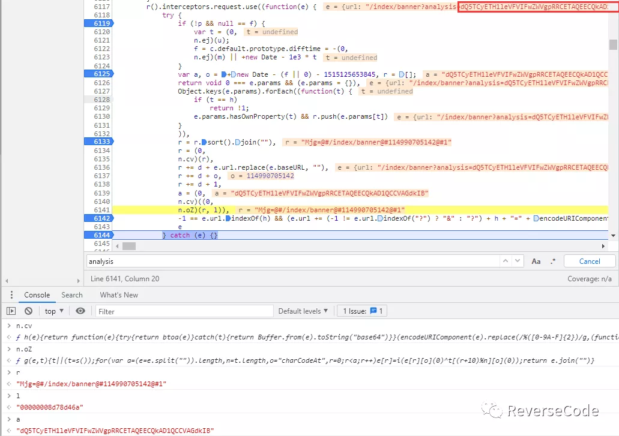Click the o = 114990705142 inline value
This screenshot has width=619, height=436.
pos(262,176)
